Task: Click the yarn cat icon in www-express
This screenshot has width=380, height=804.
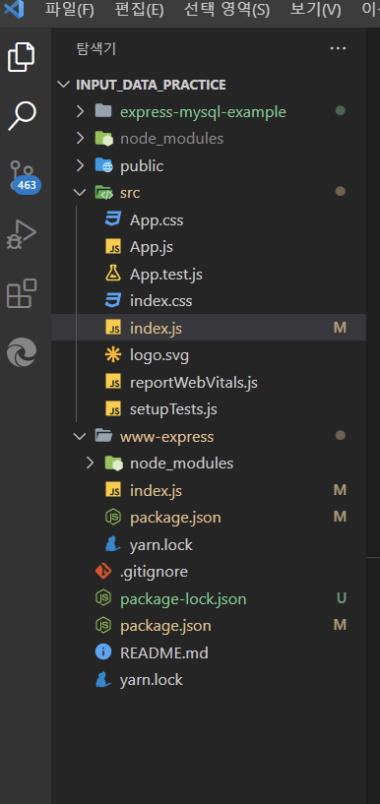Action: [113, 543]
